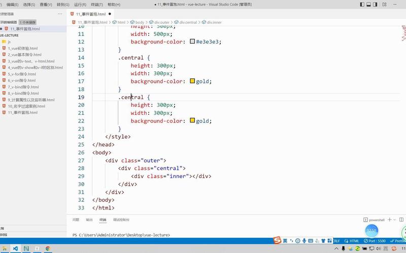Image resolution: width=406 pixels, height=253 pixels.
Task: Open the 转到(G) menu
Action: (63, 5)
